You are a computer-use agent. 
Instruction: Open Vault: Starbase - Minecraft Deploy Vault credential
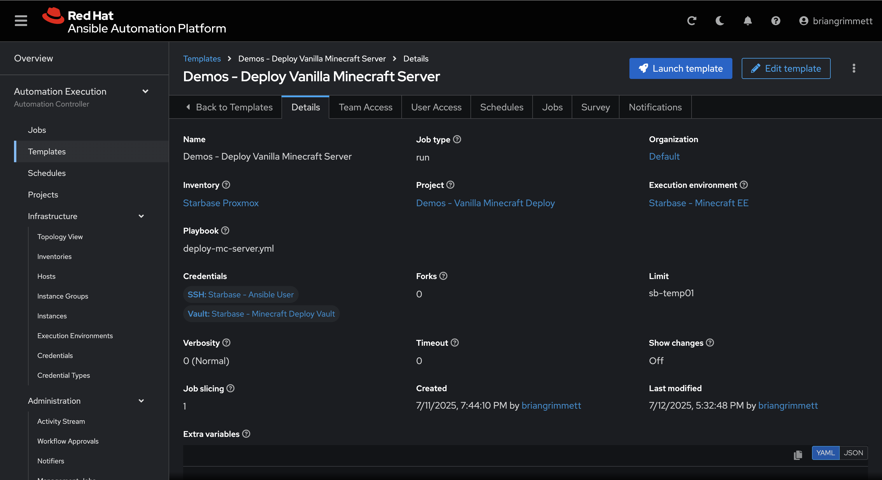point(261,313)
